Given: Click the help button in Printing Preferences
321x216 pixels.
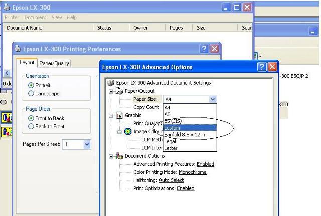Looking at the screenshot, I should [204, 49].
